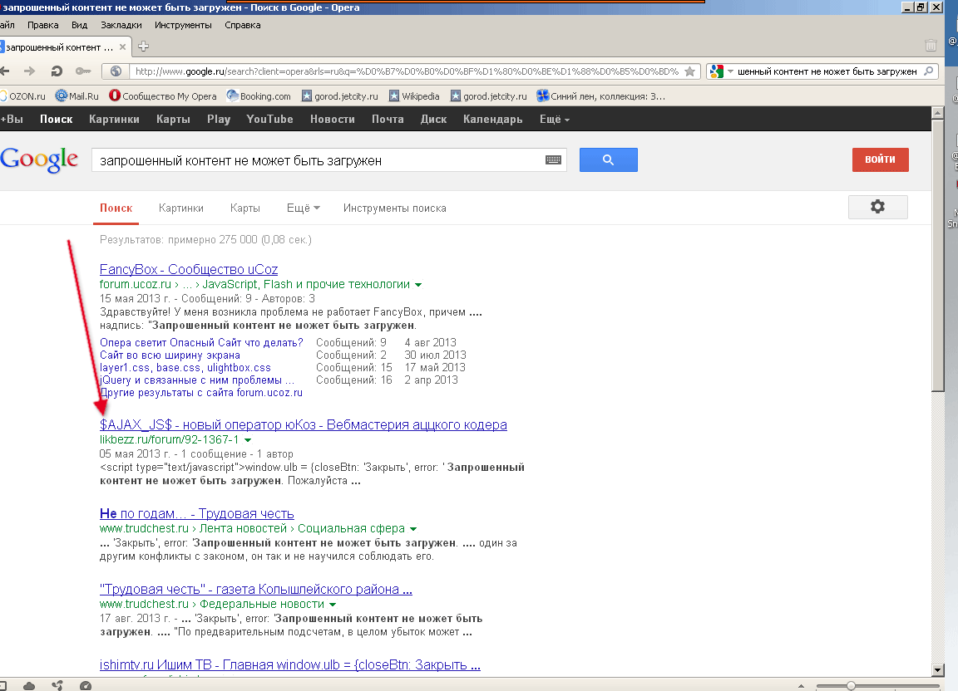
Task: Open Почта in the black Google bar
Action: [388, 119]
